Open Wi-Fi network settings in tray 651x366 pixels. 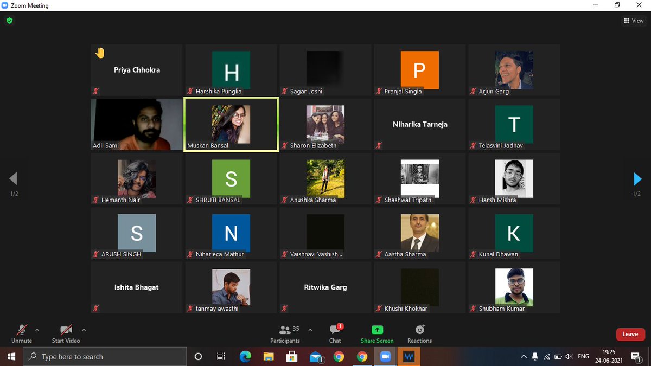(547, 356)
